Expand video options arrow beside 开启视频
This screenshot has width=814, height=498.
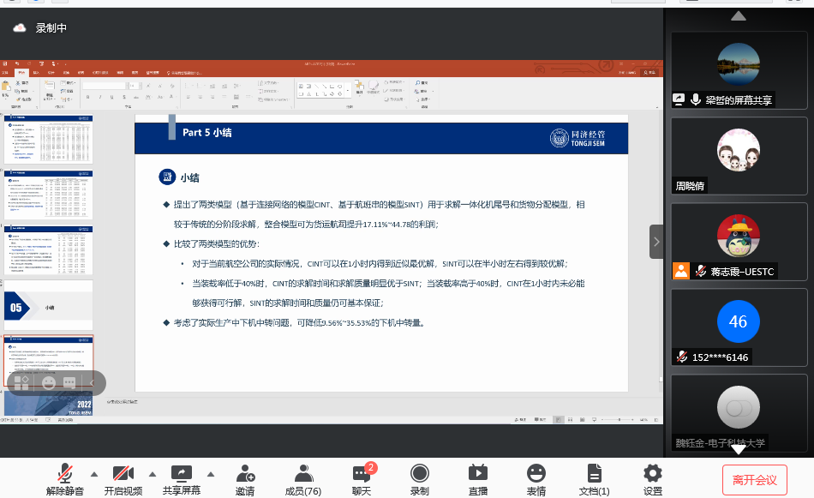(x=153, y=473)
